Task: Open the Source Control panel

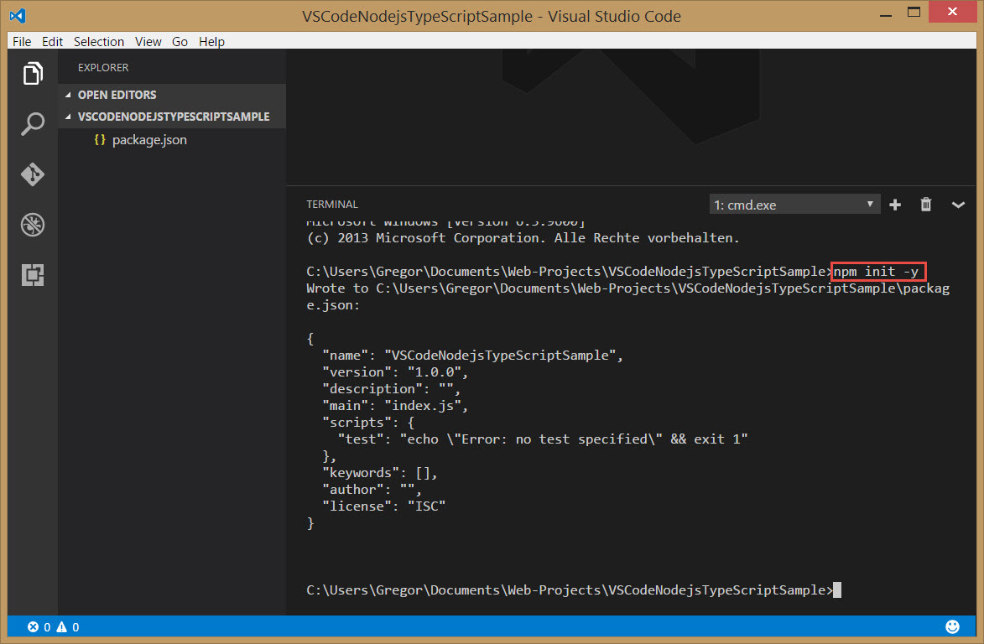Action: coord(32,174)
